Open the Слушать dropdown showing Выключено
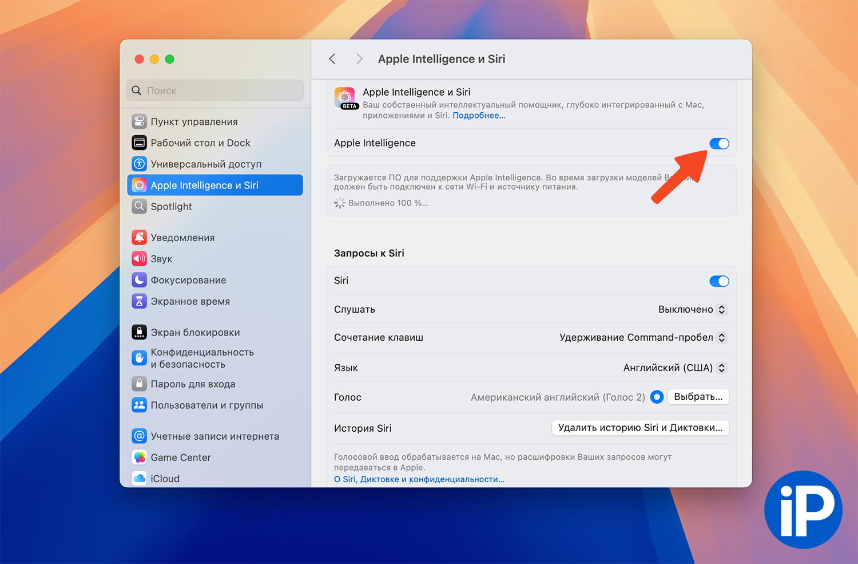This screenshot has width=858, height=564. (x=692, y=309)
